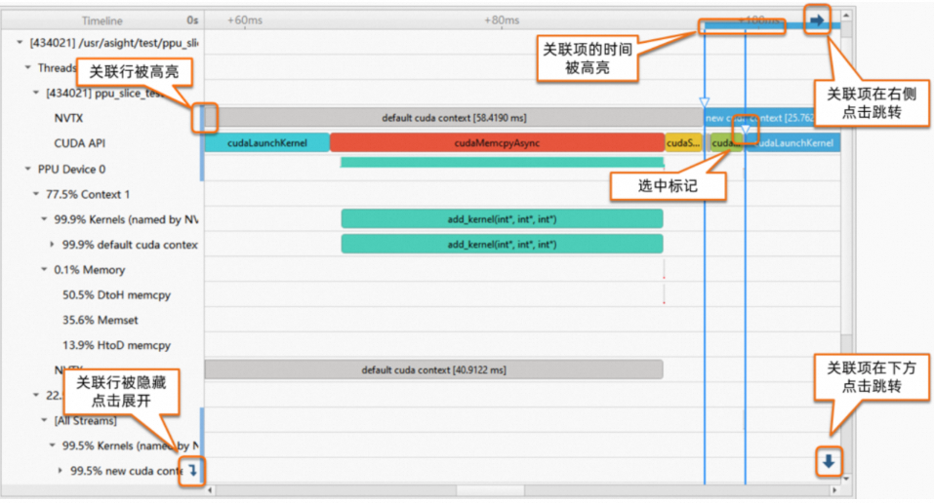The width and height of the screenshot is (934, 503).
Task: Collapse the [434021] ppu_slice_test thread node
Action: coord(36,93)
